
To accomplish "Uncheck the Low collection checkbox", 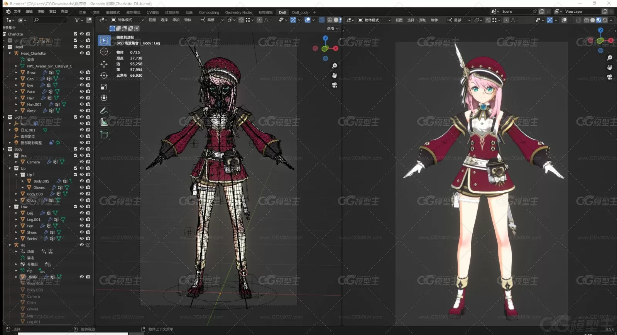I will coord(76,207).
